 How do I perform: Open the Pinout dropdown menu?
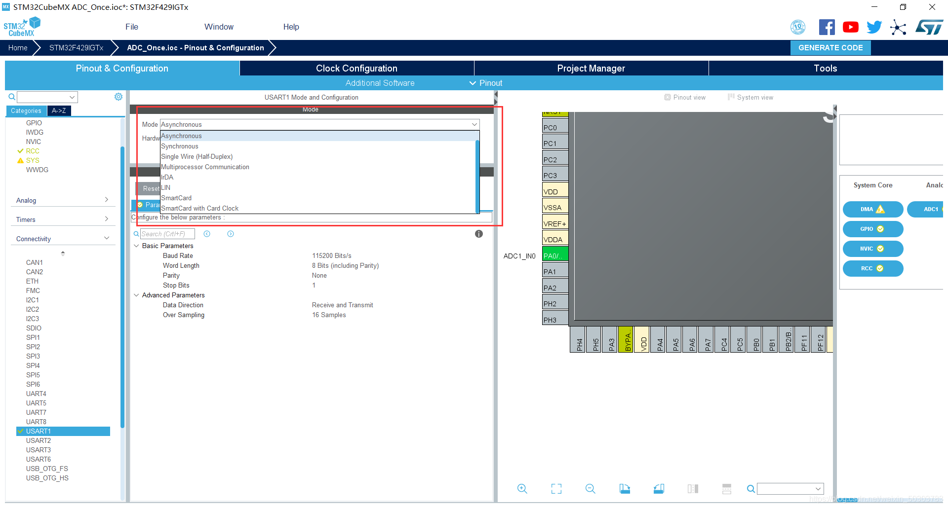[486, 83]
